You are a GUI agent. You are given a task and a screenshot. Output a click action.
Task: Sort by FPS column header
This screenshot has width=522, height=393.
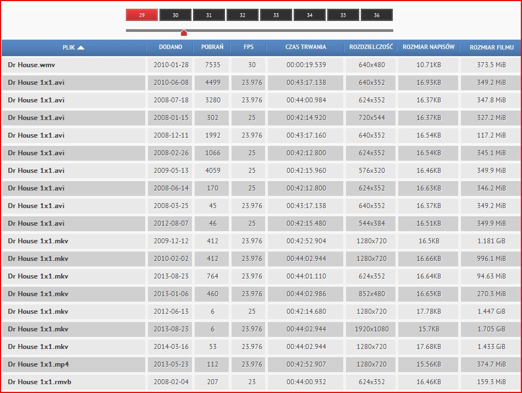pos(249,47)
